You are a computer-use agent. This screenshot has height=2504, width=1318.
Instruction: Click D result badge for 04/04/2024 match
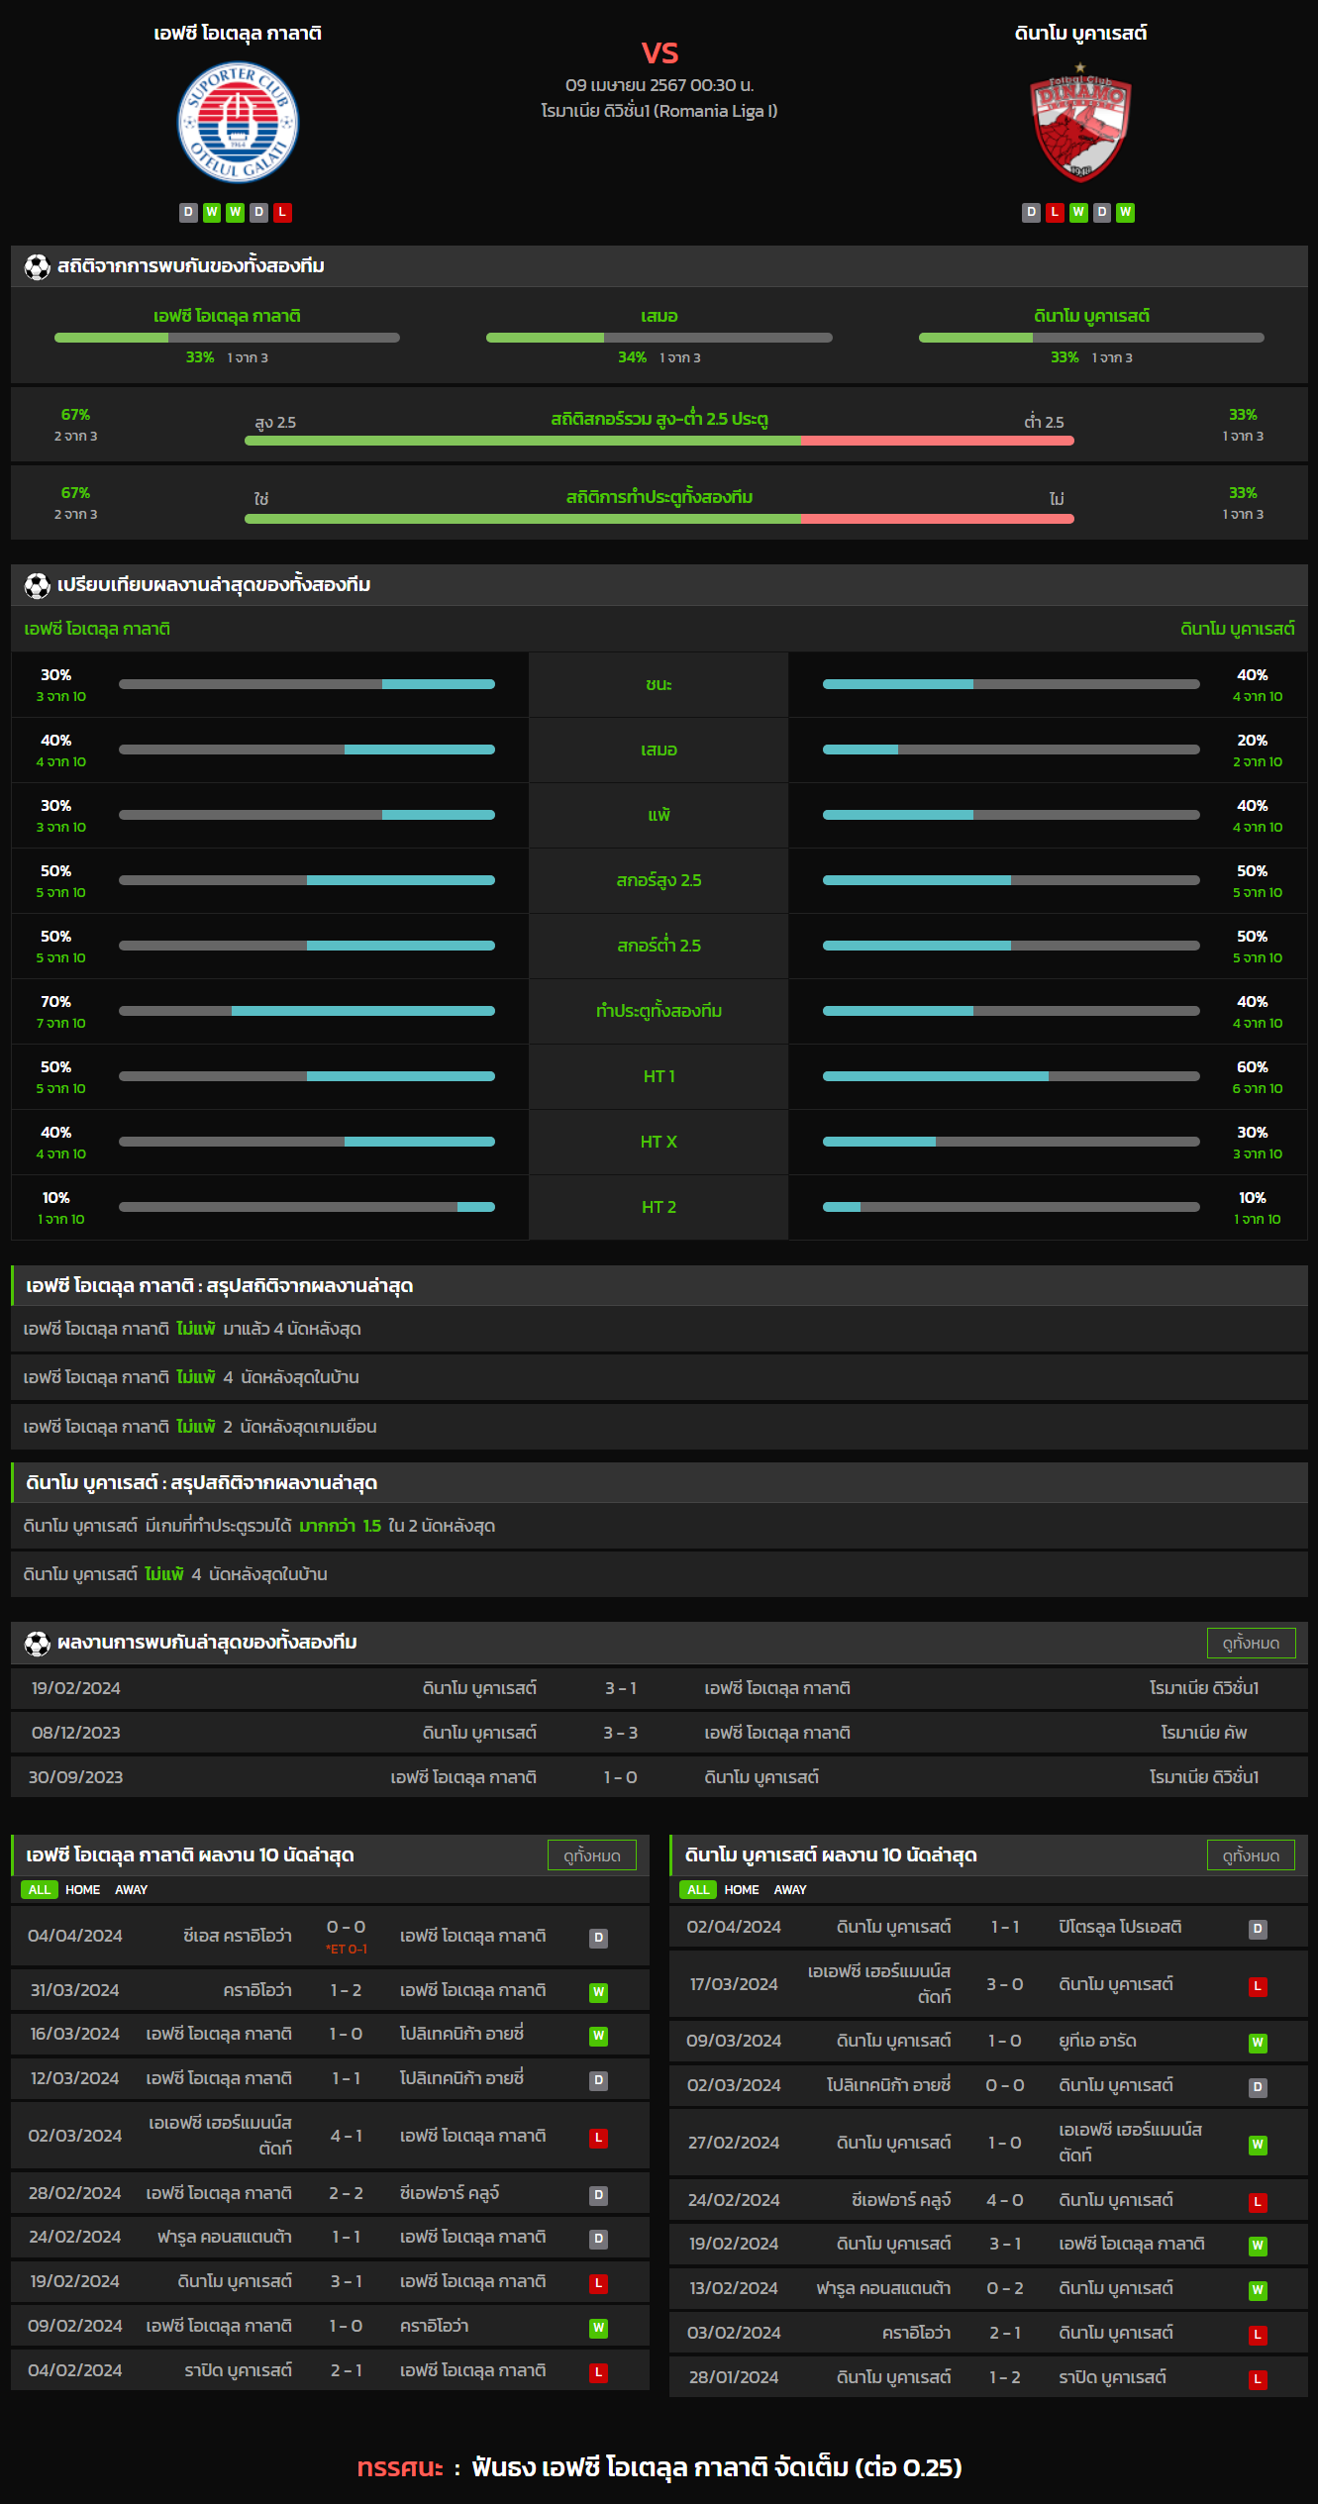click(x=598, y=1938)
